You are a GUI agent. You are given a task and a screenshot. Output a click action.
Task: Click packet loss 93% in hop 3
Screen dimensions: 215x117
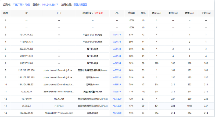click(x=131, y=35)
